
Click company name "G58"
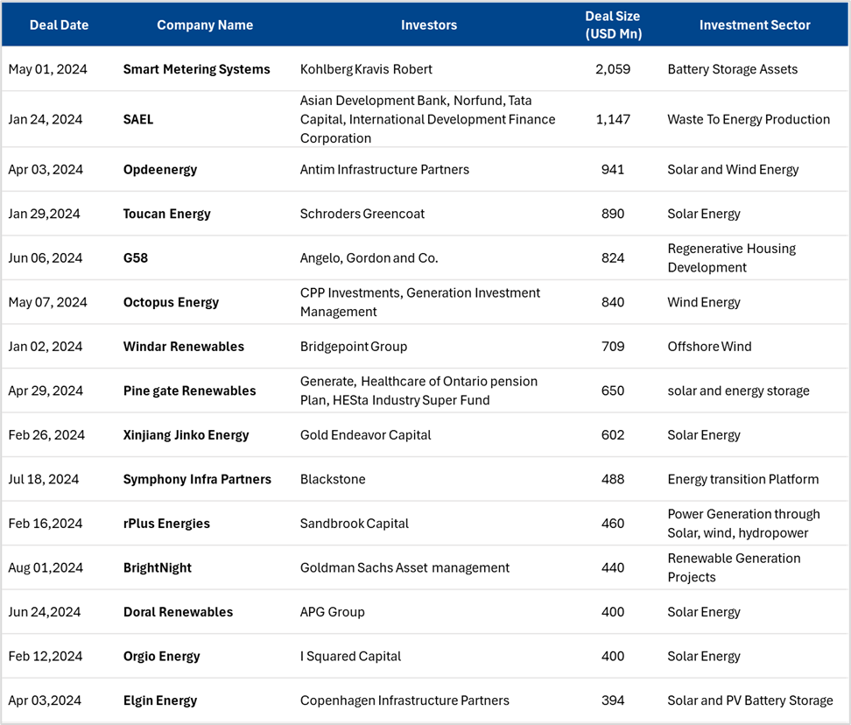coord(136,258)
